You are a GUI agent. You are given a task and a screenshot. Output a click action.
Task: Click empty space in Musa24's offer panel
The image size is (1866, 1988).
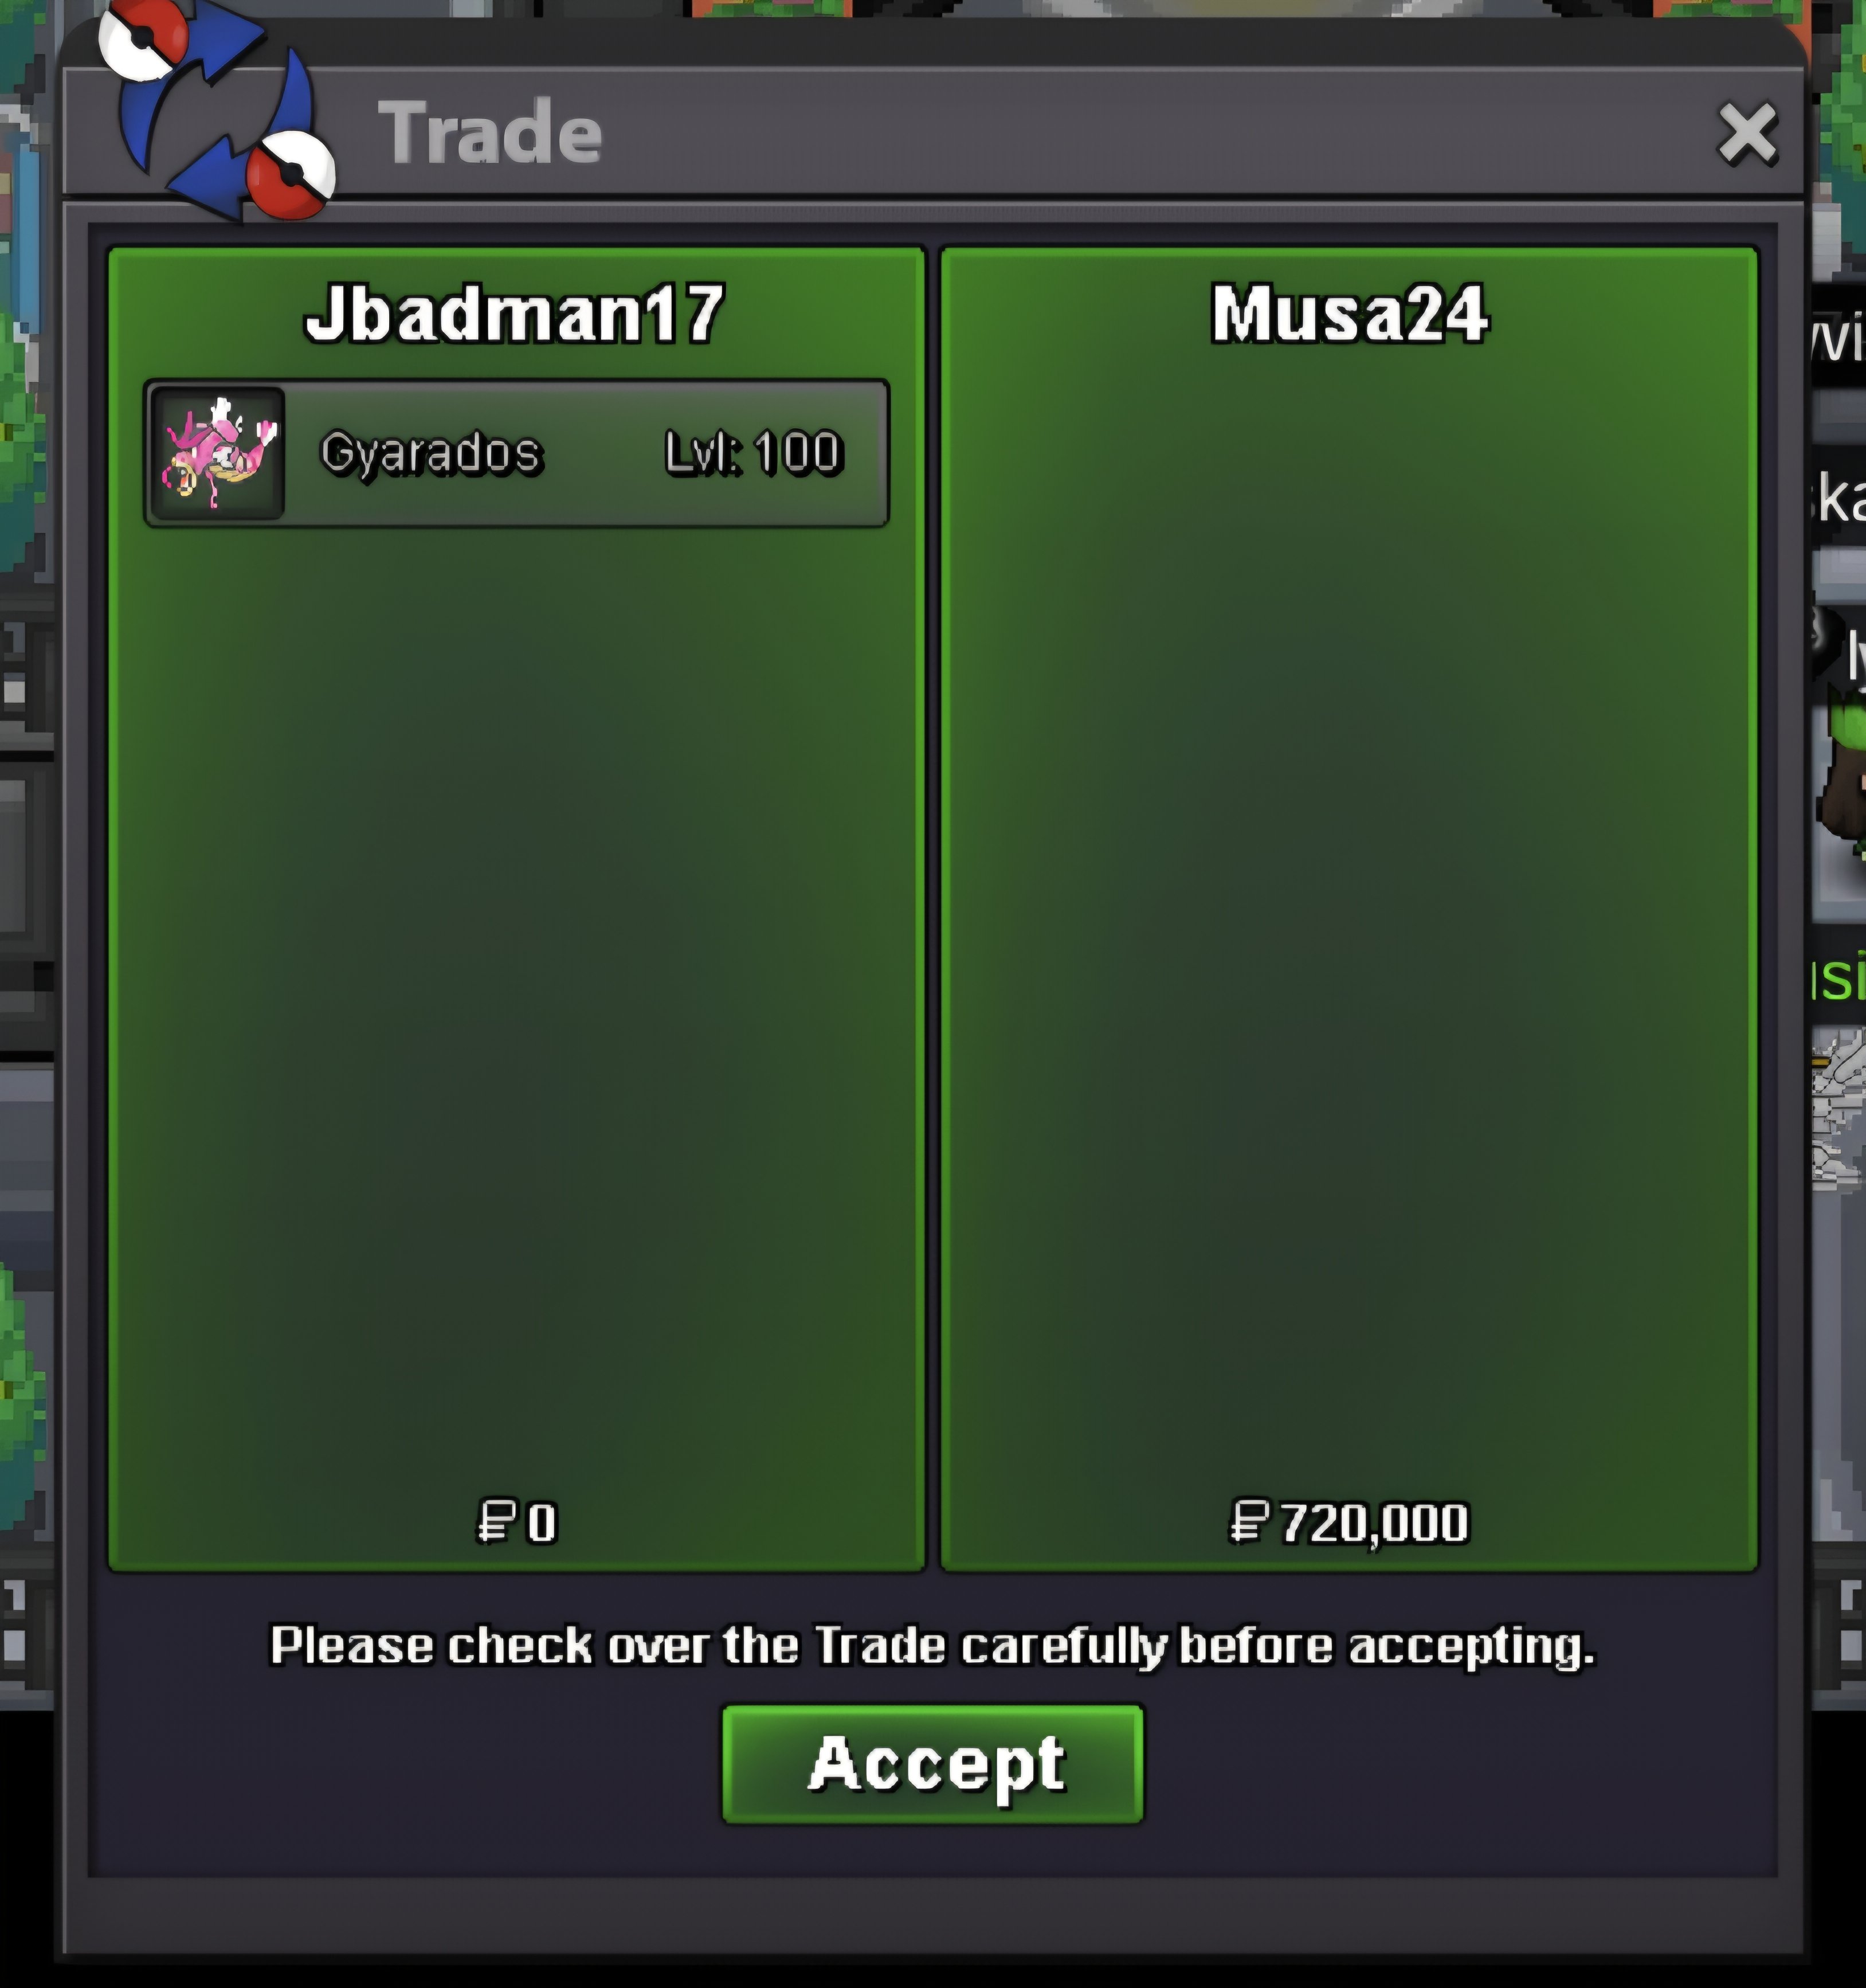point(1349,900)
